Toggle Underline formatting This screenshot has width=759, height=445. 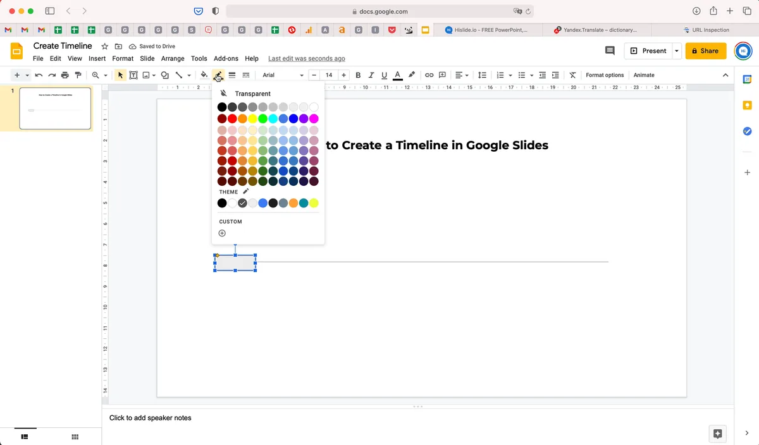[x=384, y=75]
